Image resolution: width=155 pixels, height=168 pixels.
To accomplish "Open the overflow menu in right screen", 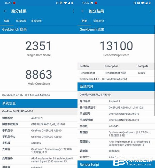I will 151,11.
